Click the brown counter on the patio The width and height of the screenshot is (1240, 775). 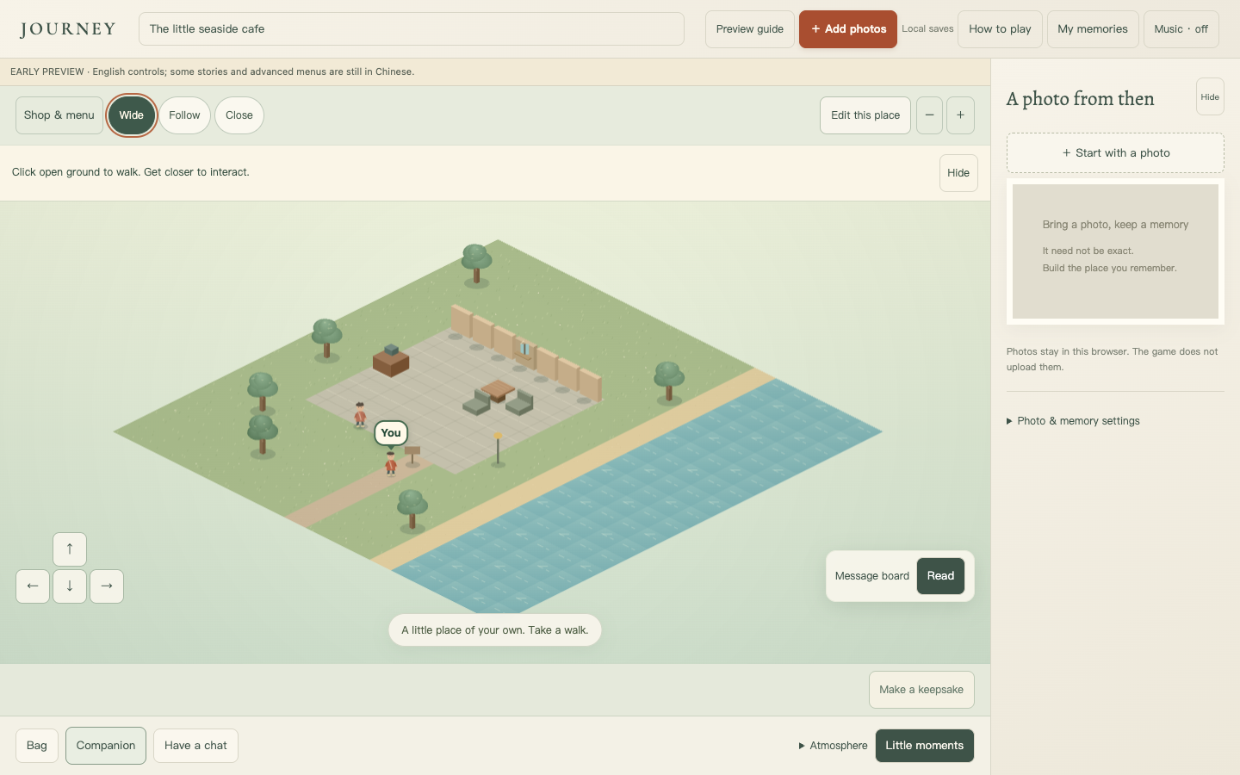[x=391, y=360]
